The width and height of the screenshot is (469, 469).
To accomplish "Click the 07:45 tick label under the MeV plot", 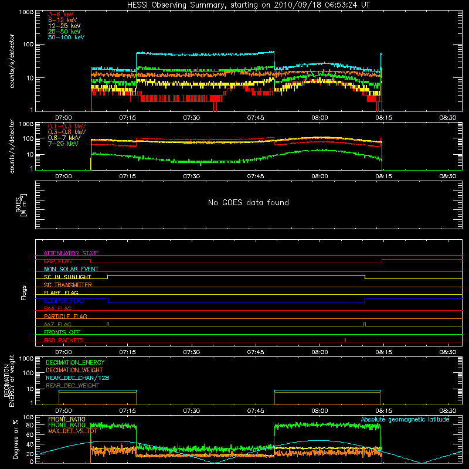I will pyautogui.click(x=256, y=176).
